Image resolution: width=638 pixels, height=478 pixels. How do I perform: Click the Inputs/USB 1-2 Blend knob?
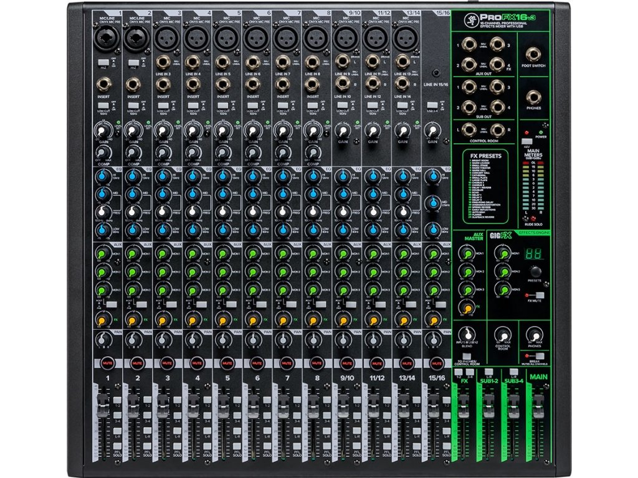click(x=467, y=335)
